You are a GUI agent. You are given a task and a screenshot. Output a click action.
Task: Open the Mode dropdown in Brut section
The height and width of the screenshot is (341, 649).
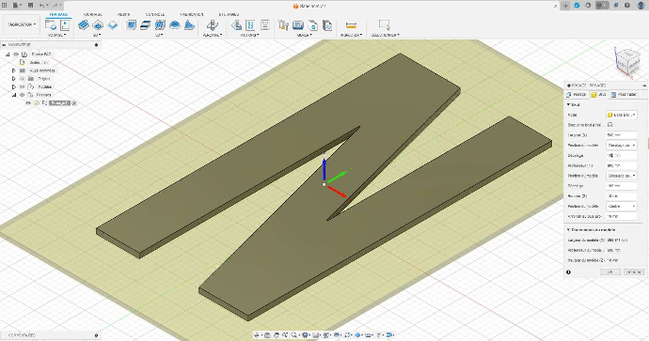tap(622, 115)
